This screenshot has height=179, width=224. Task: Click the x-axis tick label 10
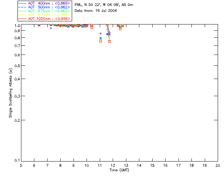click(x=86, y=165)
